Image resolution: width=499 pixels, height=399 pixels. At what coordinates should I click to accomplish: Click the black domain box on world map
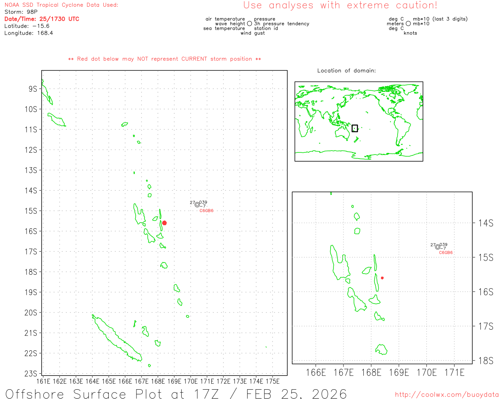point(355,128)
